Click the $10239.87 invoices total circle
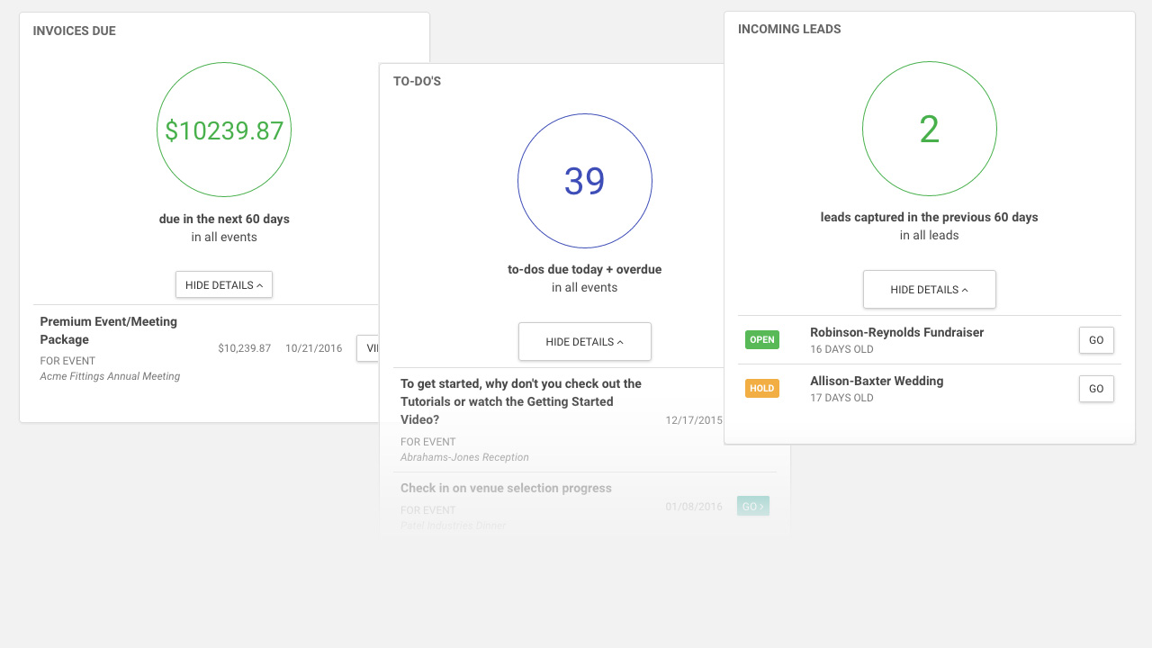Viewport: 1152px width, 648px height. tap(224, 130)
